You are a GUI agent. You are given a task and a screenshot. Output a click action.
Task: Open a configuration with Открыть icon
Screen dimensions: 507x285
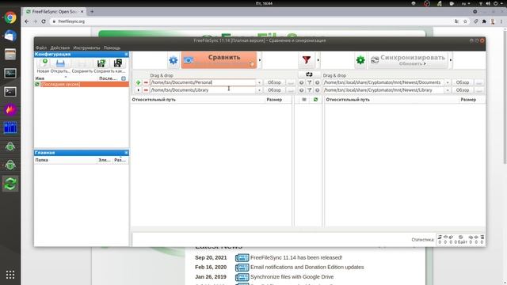[x=60, y=63]
